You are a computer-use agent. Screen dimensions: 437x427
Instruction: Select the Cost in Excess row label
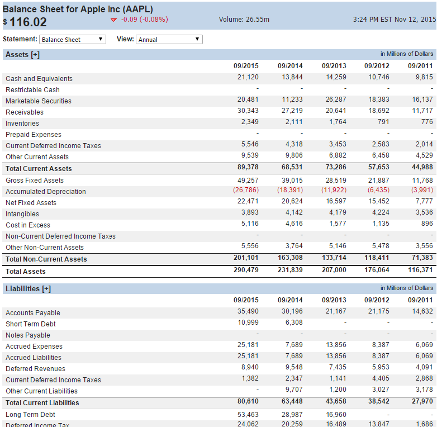(x=28, y=225)
